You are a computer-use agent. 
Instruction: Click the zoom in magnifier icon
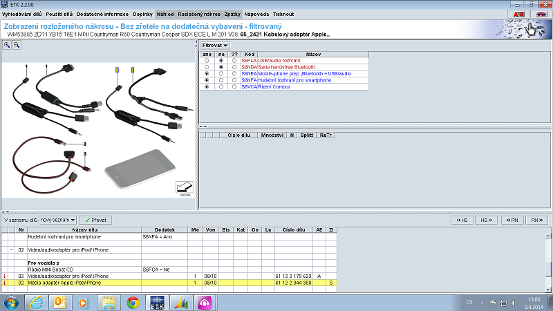pyautogui.click(x=7, y=45)
